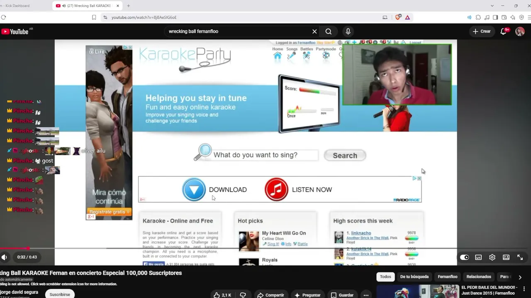Open Brave Rewards triangle icon
This screenshot has width=531, height=298.
click(x=407, y=17)
